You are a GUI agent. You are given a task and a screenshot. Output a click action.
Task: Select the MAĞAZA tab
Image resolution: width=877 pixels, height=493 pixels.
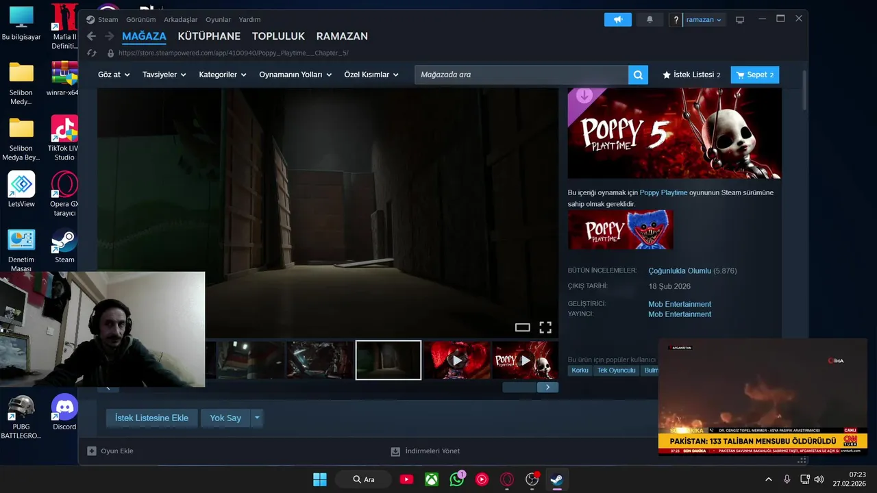144,36
